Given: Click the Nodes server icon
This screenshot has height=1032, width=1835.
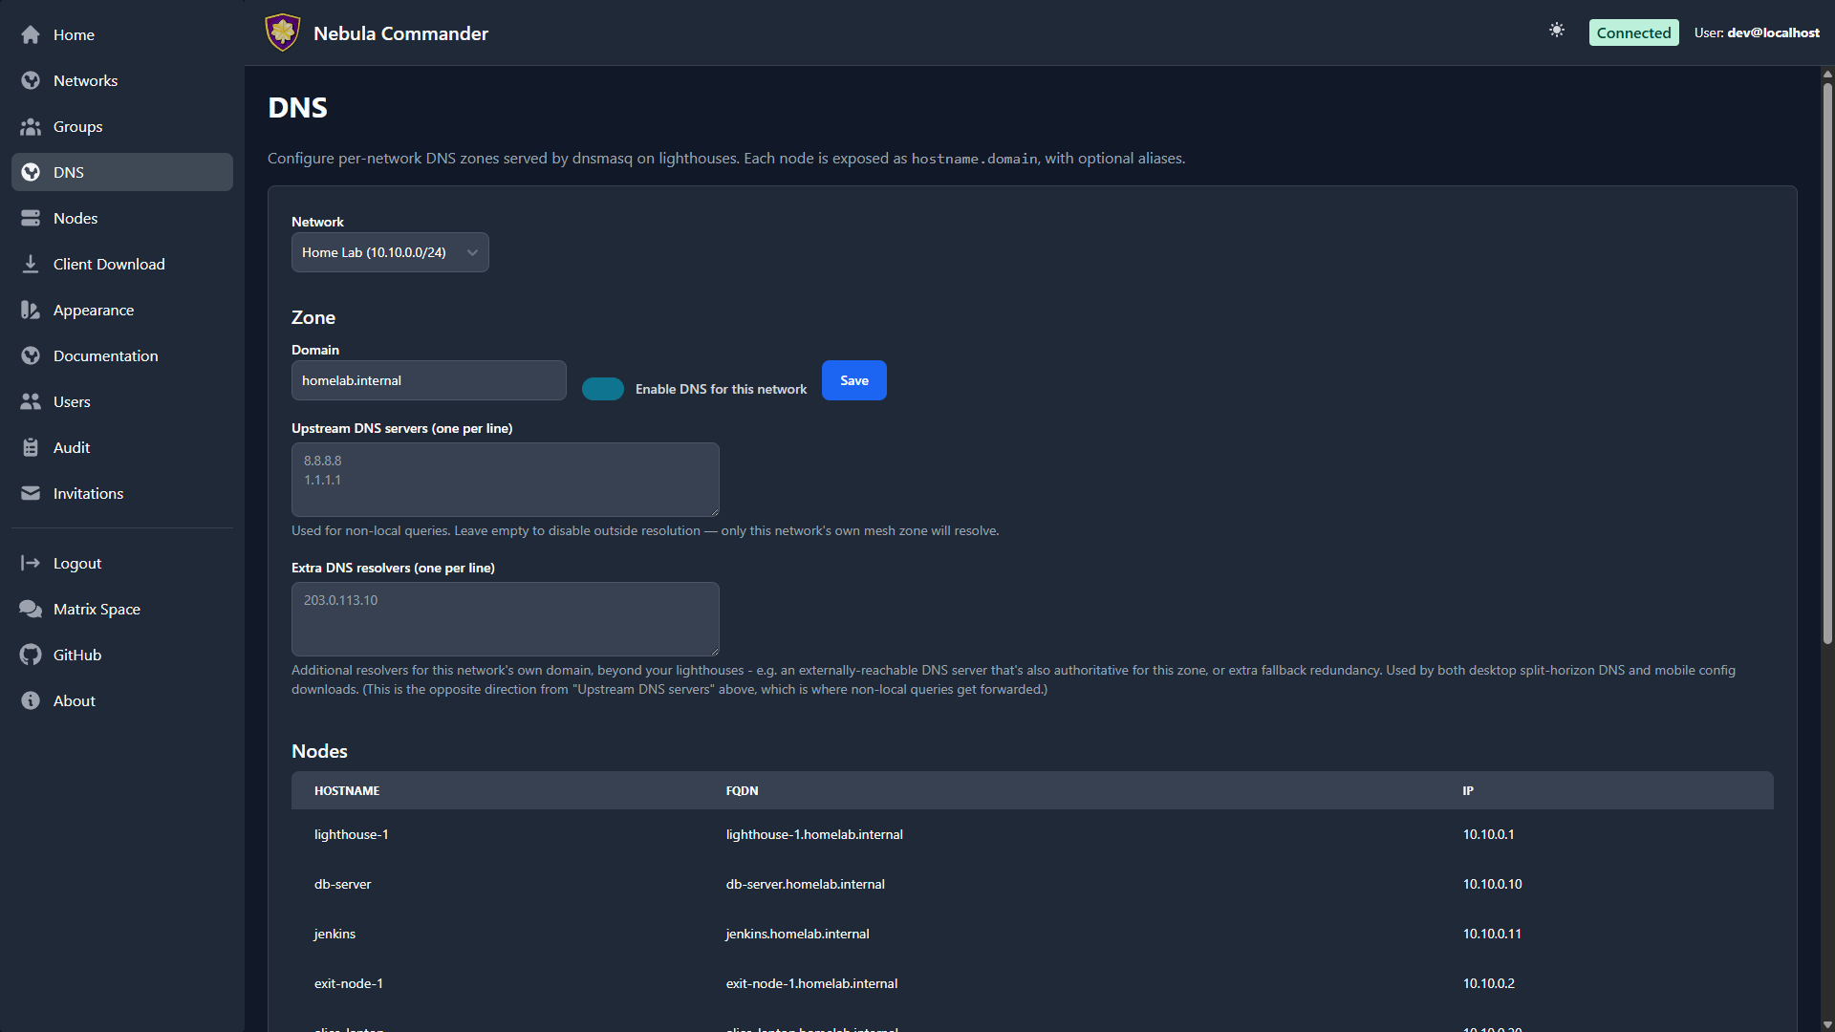Looking at the screenshot, I should point(31,218).
